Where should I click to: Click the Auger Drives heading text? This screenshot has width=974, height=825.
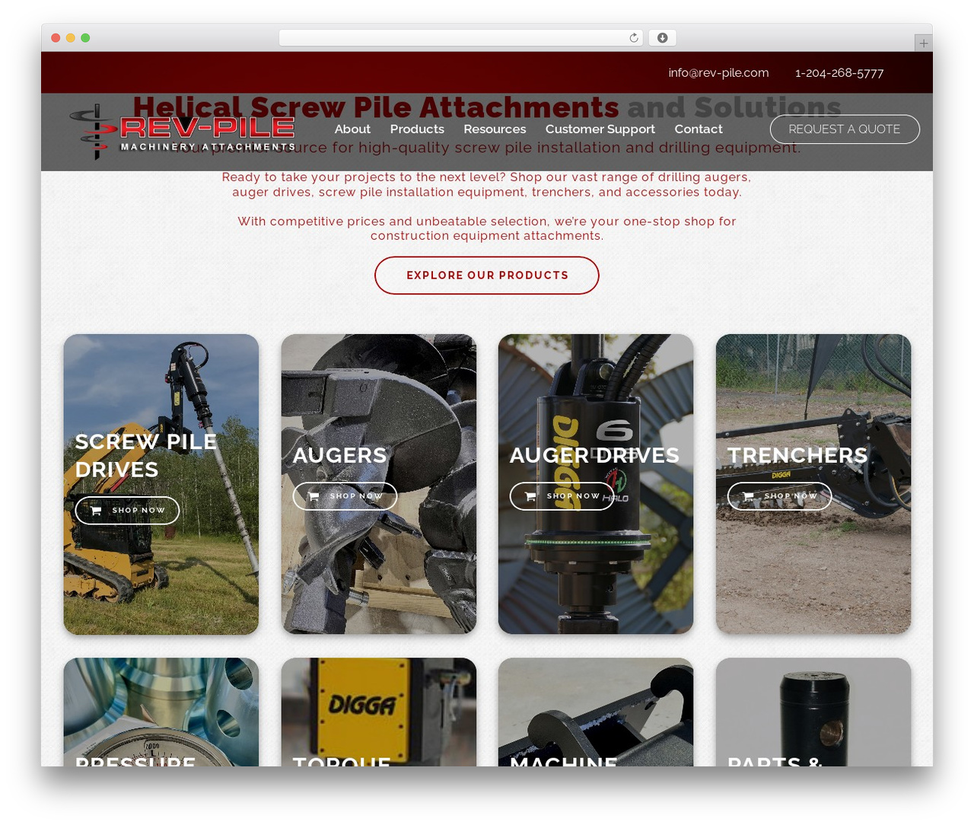(594, 455)
